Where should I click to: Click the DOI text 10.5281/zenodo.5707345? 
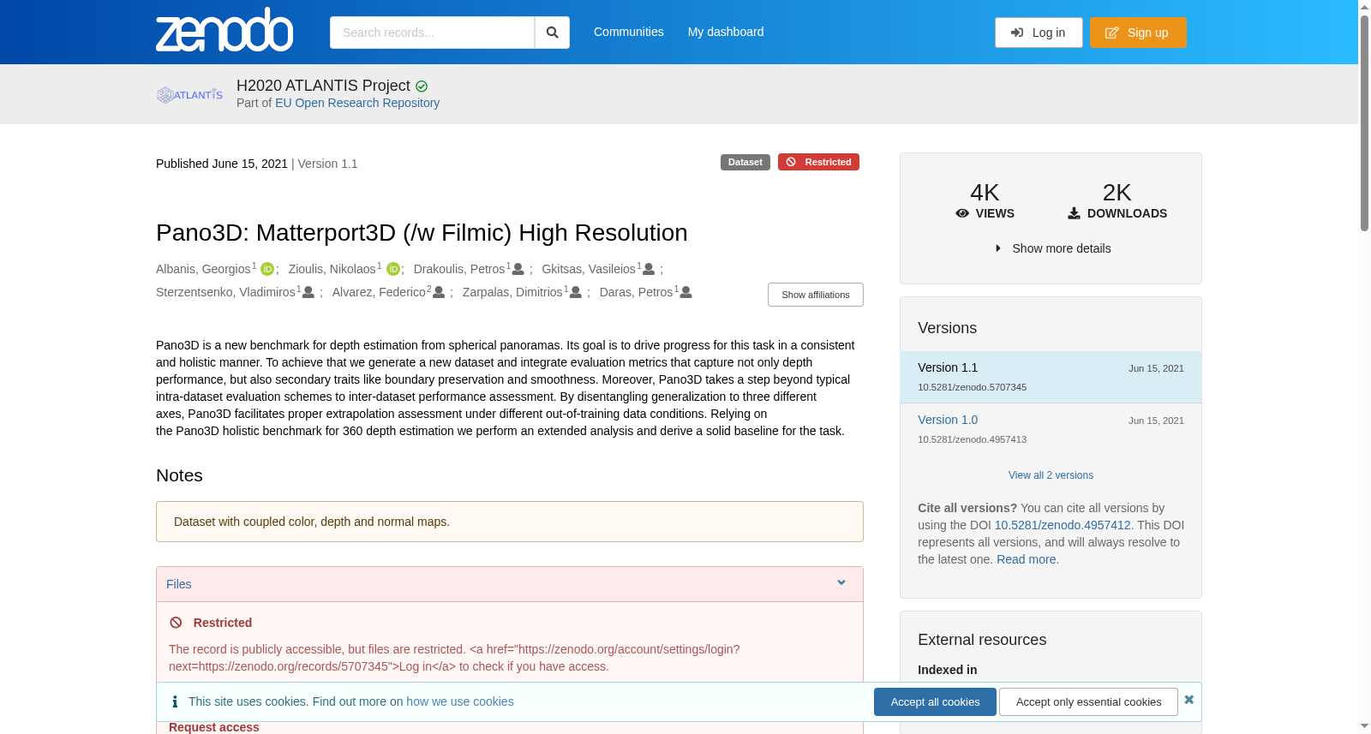(x=972, y=387)
